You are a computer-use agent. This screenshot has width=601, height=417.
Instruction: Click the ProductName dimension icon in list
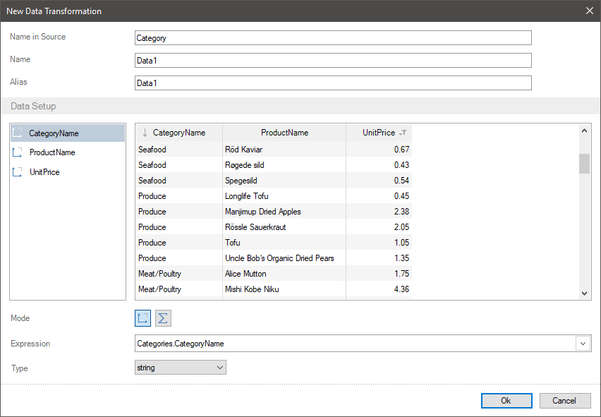[18, 152]
